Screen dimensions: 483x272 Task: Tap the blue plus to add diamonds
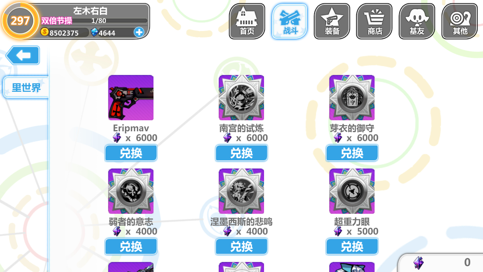tap(139, 32)
